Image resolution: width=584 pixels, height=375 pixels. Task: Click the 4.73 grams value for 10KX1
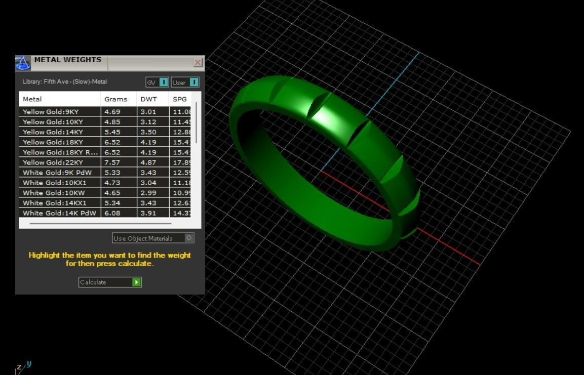(112, 182)
